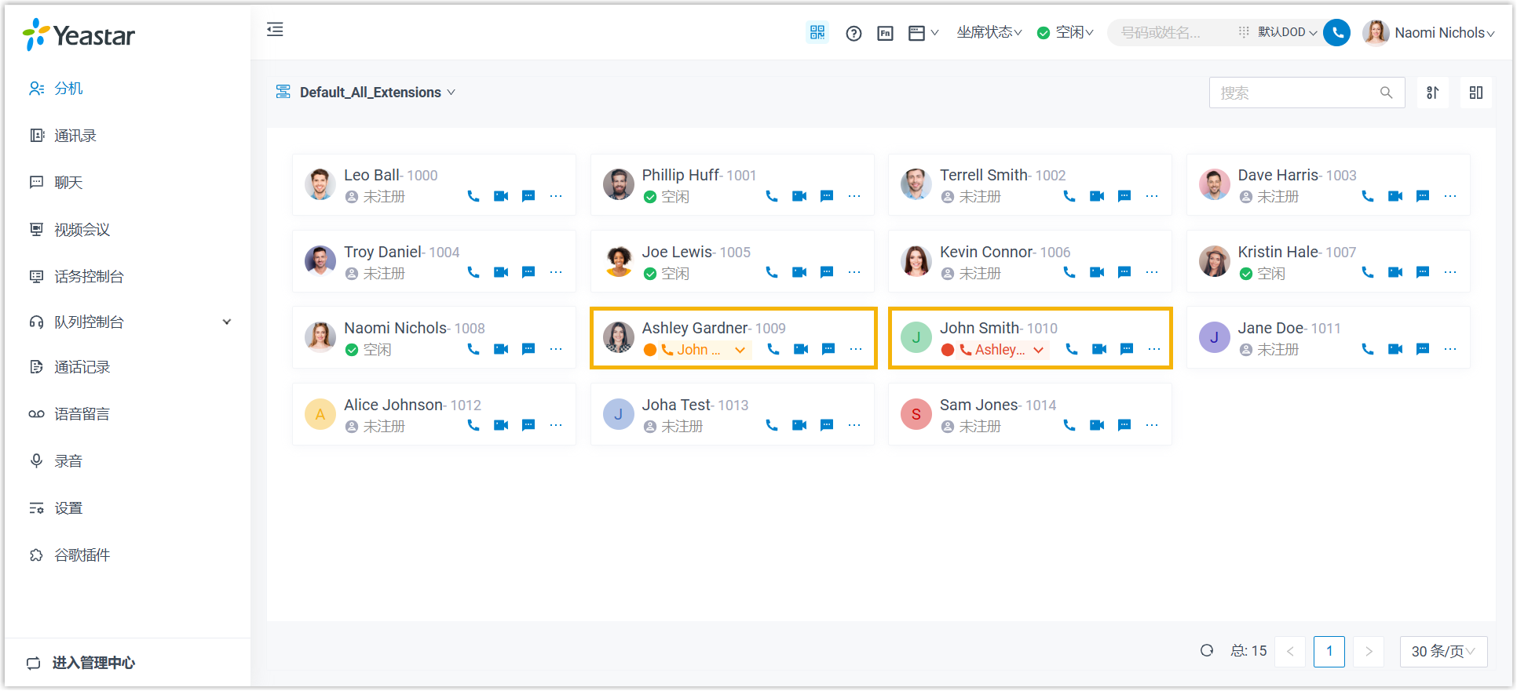Start video call with Joe Lewis
1517x691 pixels.
pyautogui.click(x=799, y=272)
